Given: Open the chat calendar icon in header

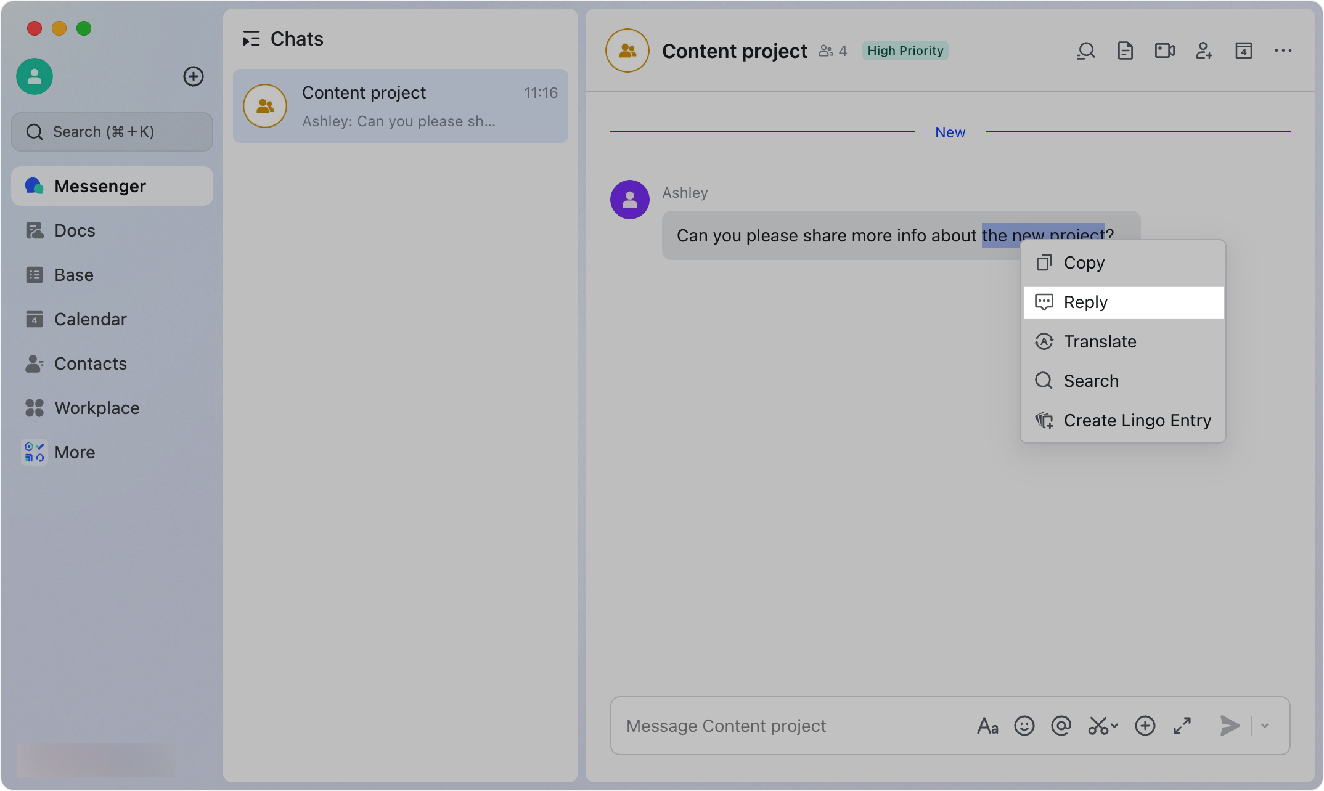Looking at the screenshot, I should point(1243,51).
